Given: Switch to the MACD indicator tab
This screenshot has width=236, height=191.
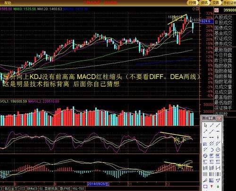Looking at the screenshot, I should coord(33,189).
